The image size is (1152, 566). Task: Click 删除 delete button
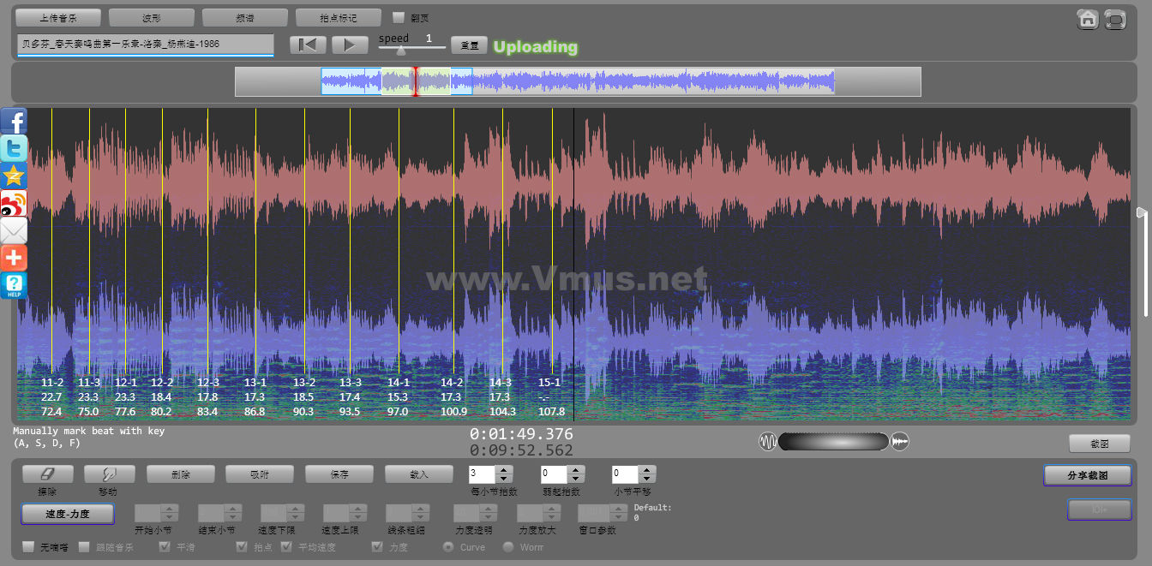(180, 474)
